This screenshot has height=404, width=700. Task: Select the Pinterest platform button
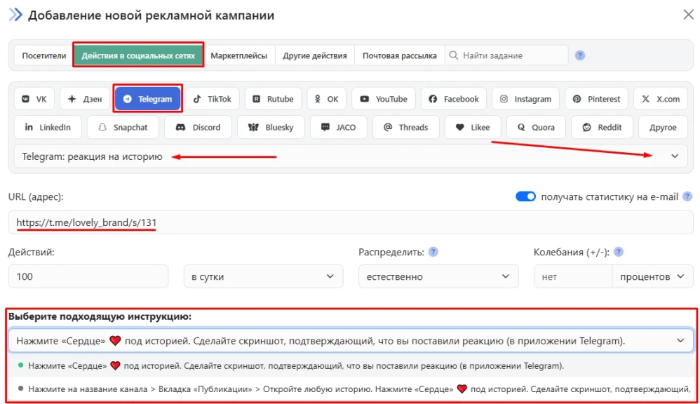pyautogui.click(x=596, y=99)
